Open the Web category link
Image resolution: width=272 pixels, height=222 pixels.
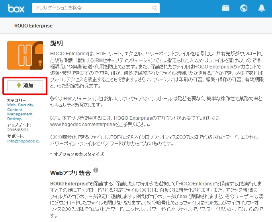[12, 105]
